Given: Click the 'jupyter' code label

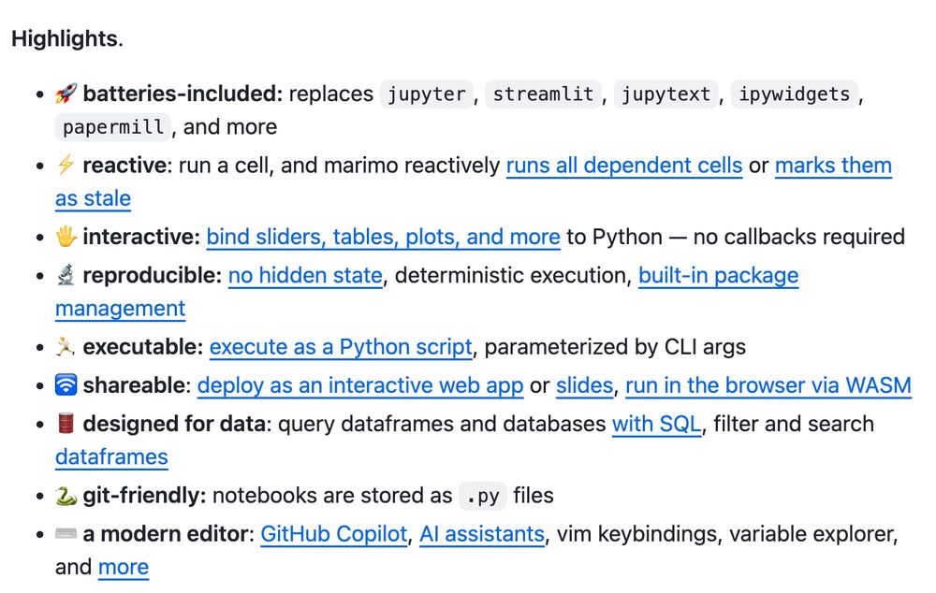Looking at the screenshot, I should [426, 94].
